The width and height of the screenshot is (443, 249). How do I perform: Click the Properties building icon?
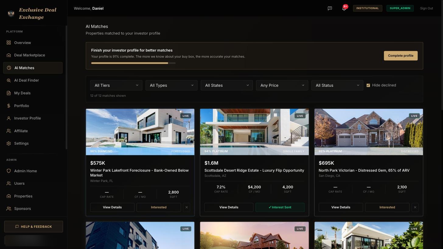9,196
